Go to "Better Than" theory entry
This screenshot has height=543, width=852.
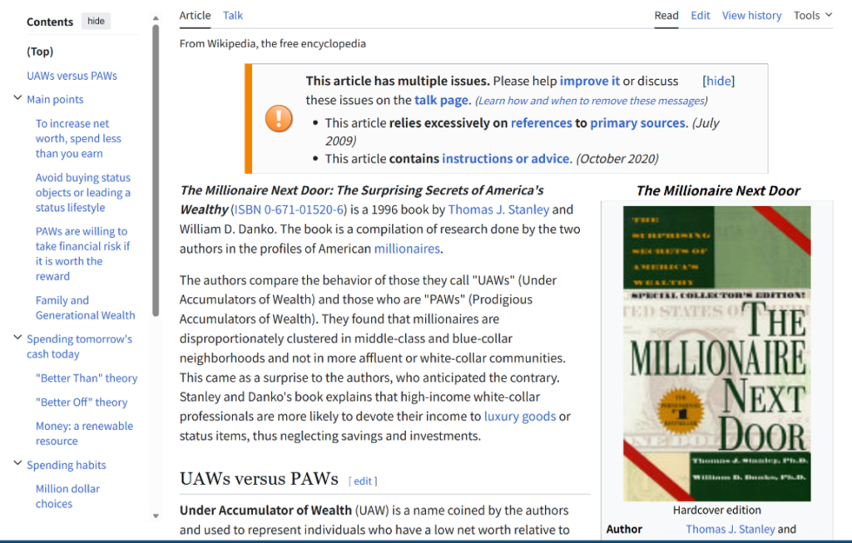[87, 378]
